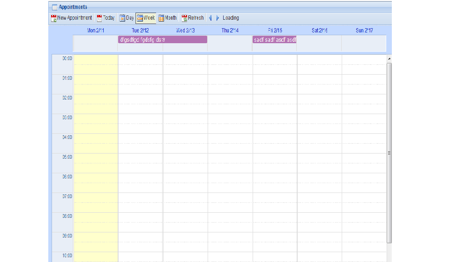Click the Thu 2/14 day header
Screen dimensions: 457x262
[x=230, y=31]
